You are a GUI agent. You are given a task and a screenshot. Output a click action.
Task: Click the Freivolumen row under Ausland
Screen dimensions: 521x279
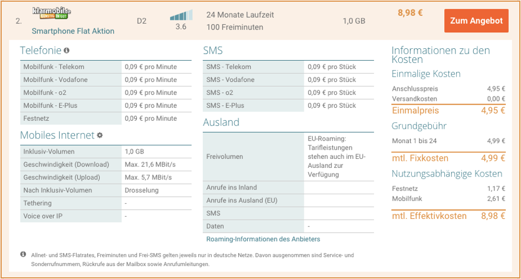[x=288, y=157]
